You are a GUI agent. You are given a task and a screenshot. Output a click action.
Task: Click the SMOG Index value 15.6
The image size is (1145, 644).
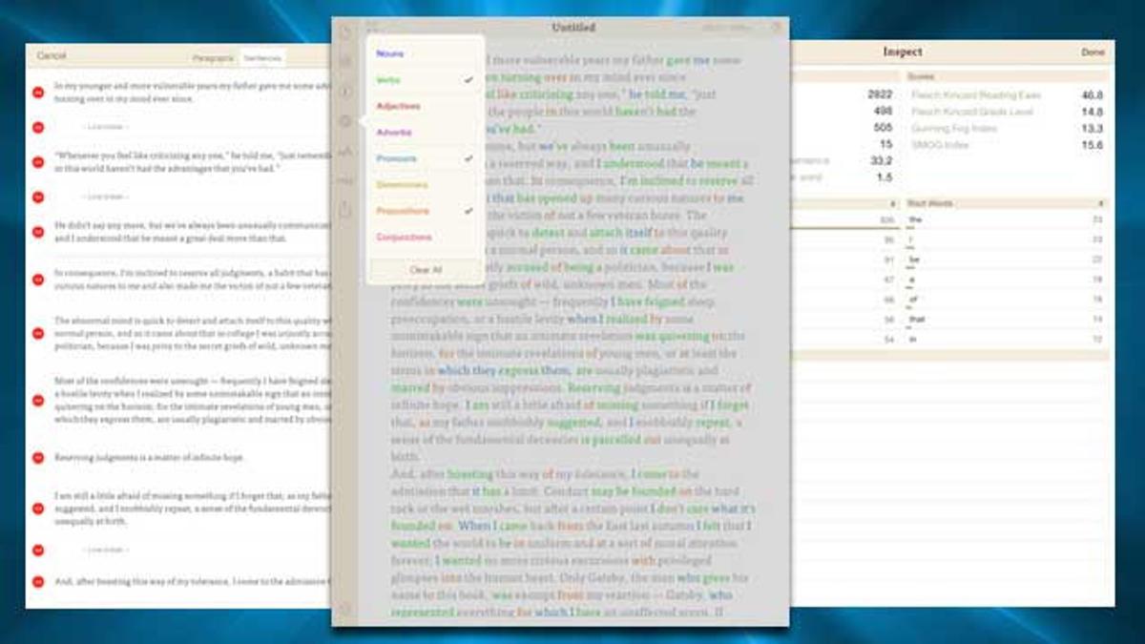[x=1092, y=145]
